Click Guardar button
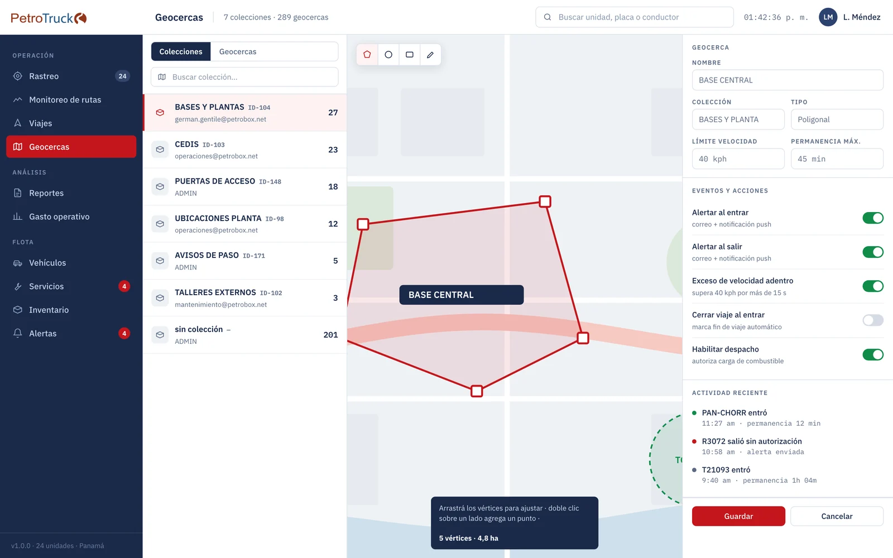 pos(738,516)
